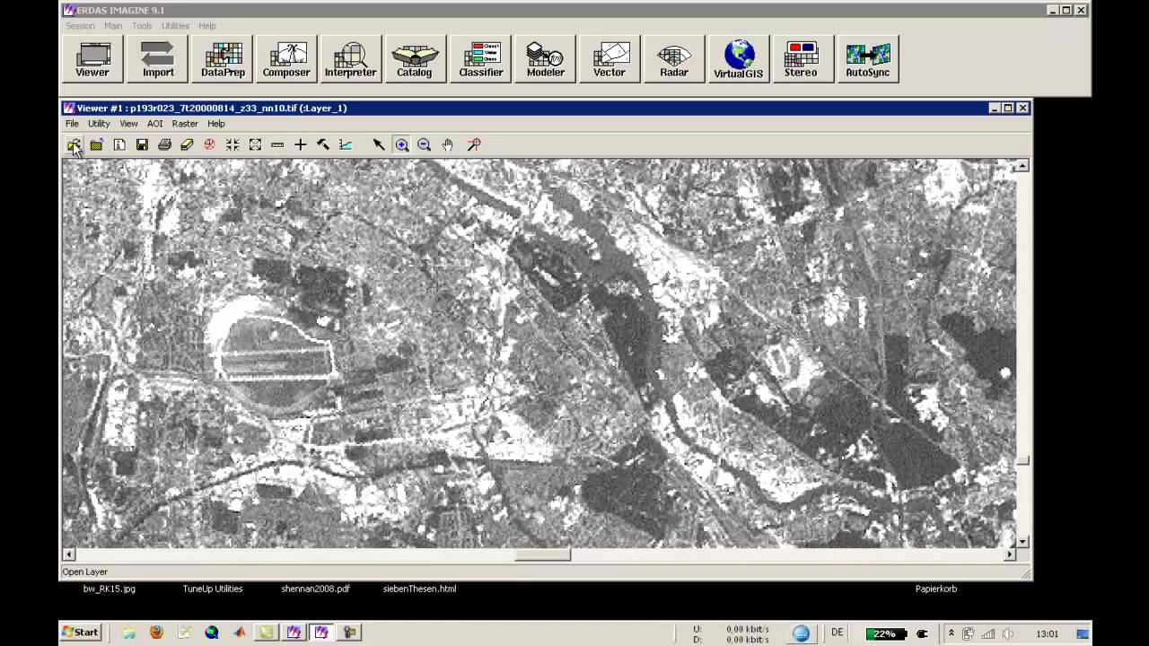Open the ERDAS Main menu

pos(113,26)
